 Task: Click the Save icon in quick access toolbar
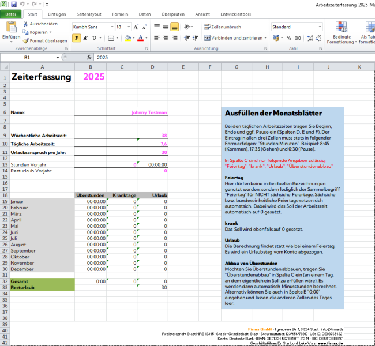pyautogui.click(x=14, y=4)
